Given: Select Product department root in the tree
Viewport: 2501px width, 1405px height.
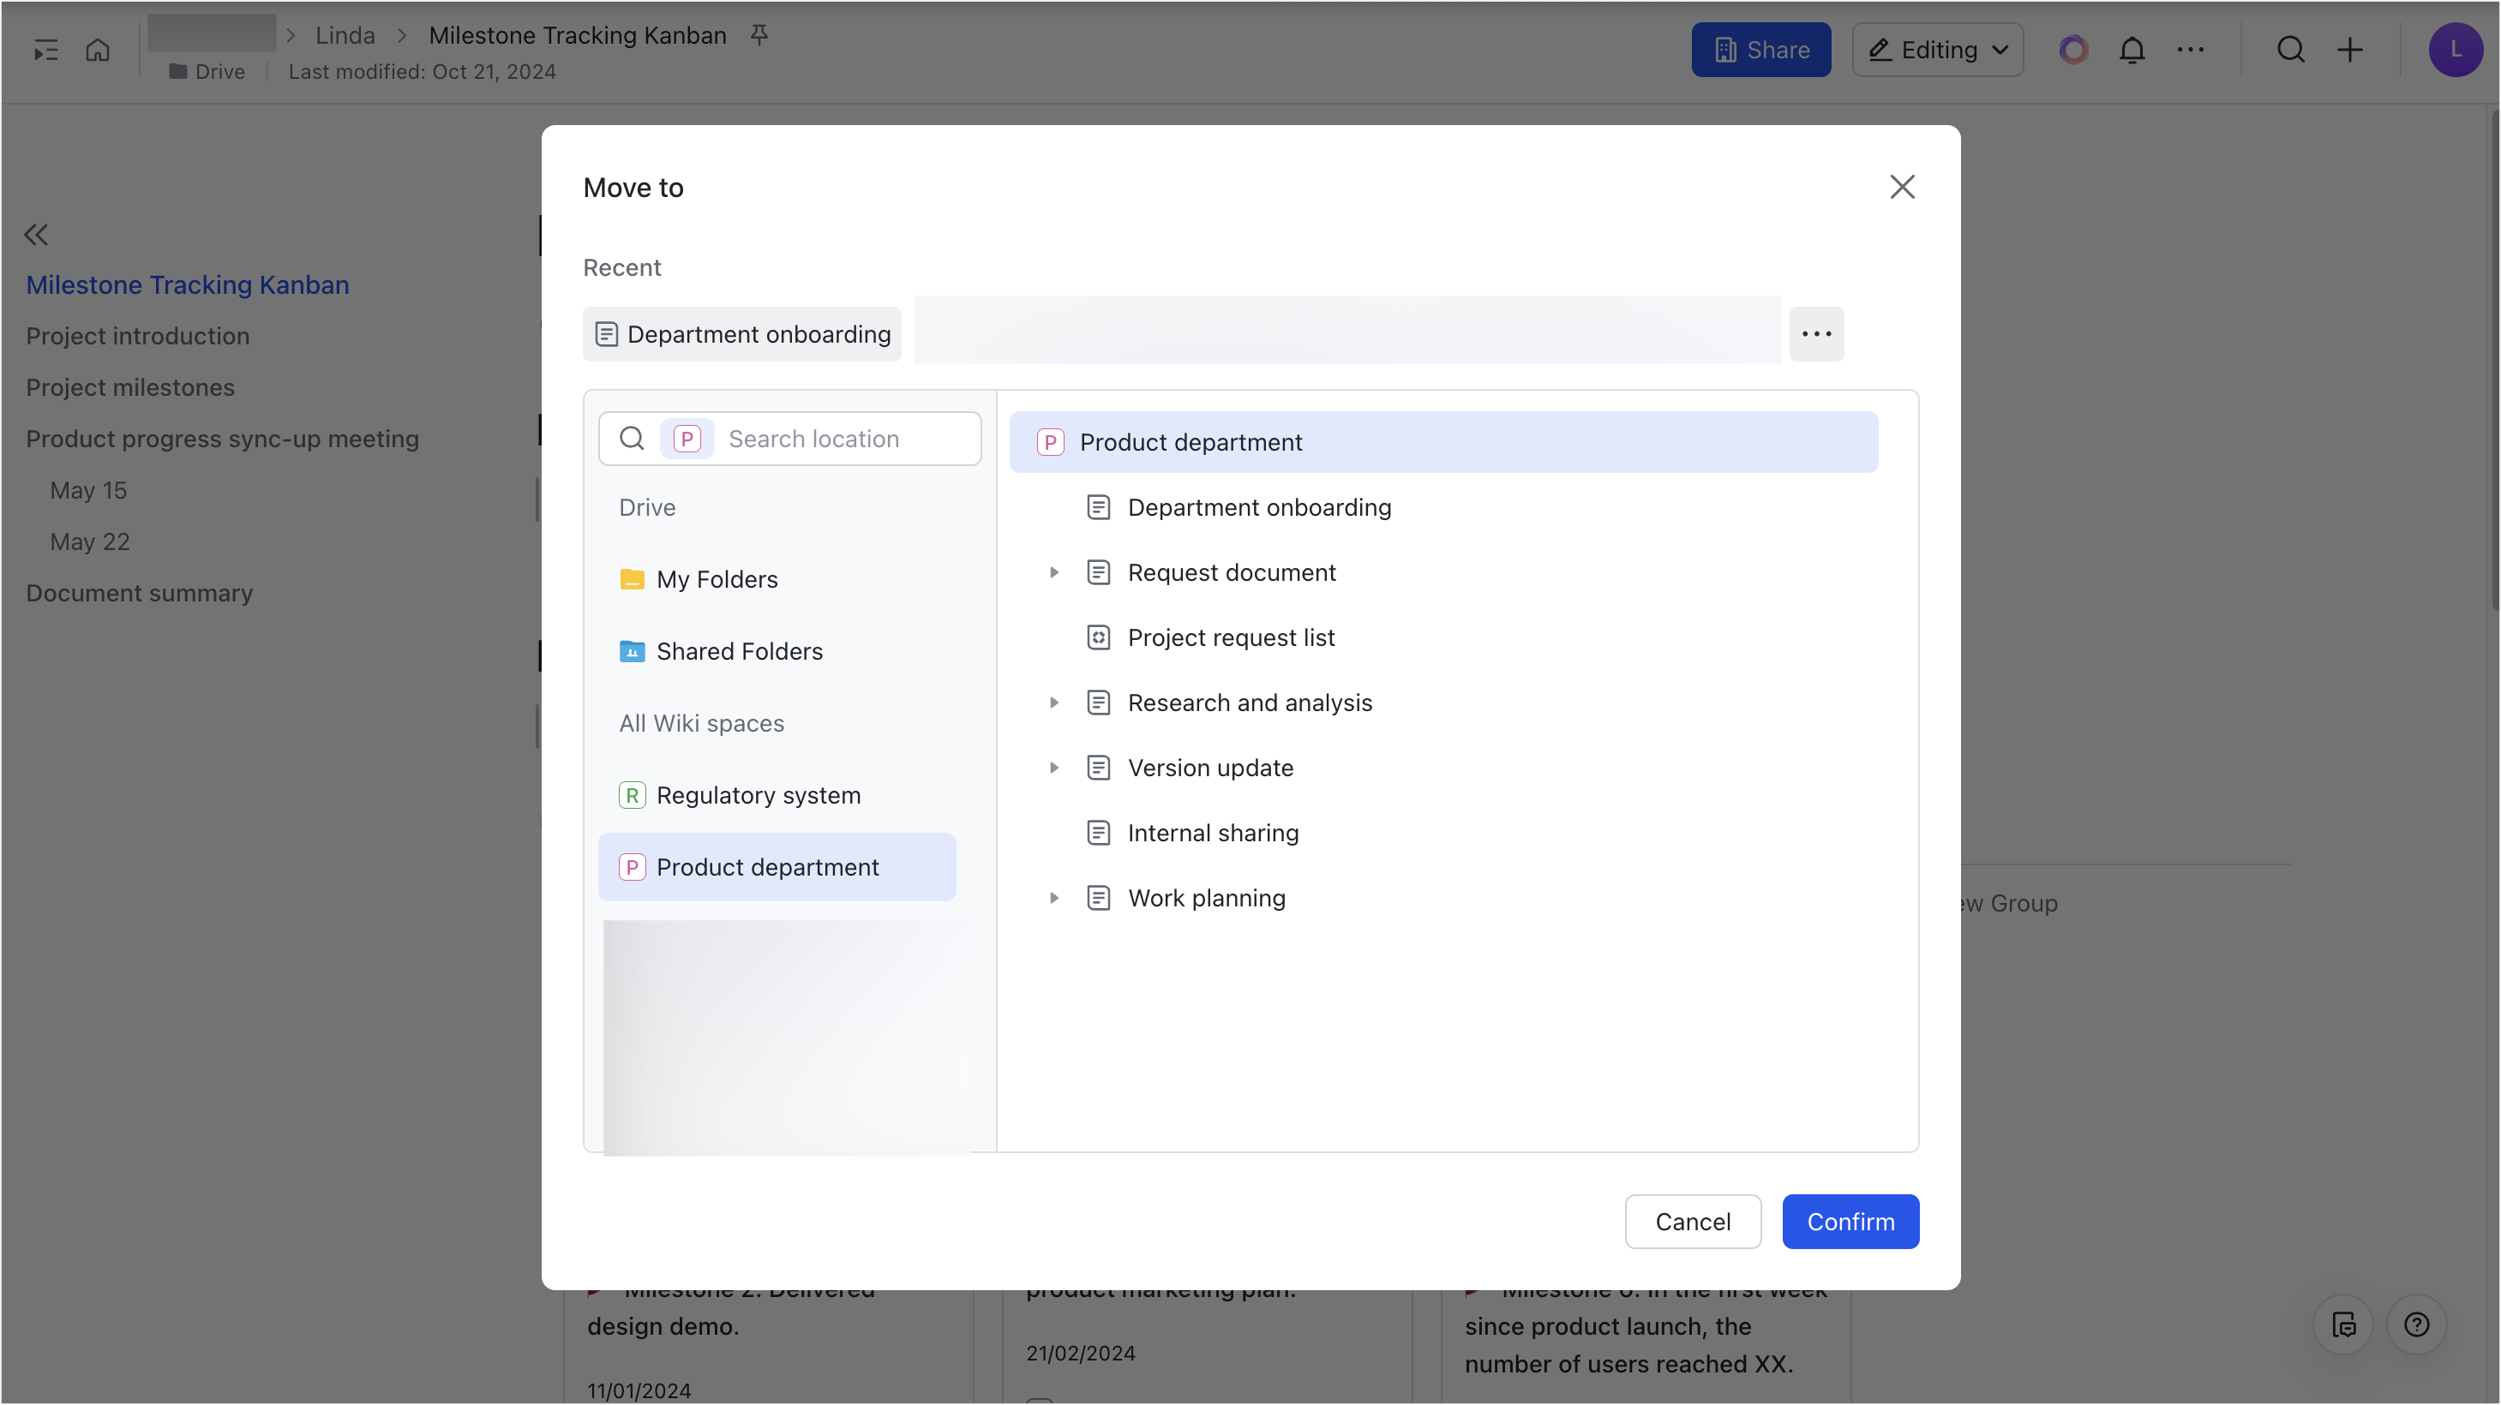Looking at the screenshot, I should click(x=1442, y=442).
